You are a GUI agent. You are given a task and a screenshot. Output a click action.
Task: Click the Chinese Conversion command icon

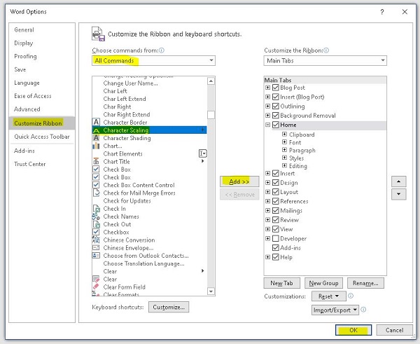tap(96, 240)
